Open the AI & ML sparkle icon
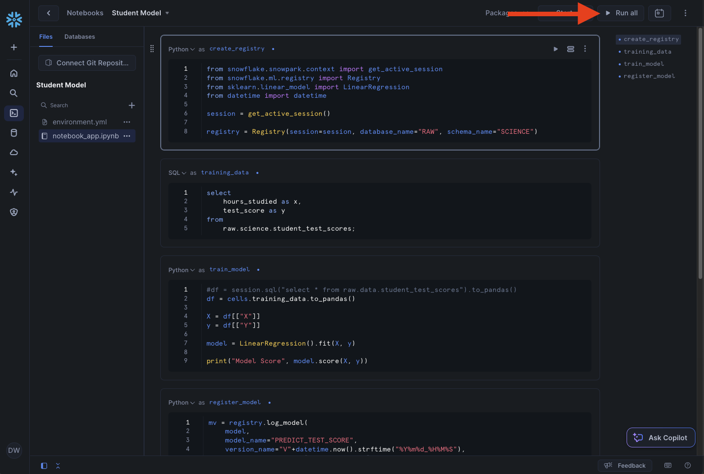The height and width of the screenshot is (474, 704). point(14,172)
